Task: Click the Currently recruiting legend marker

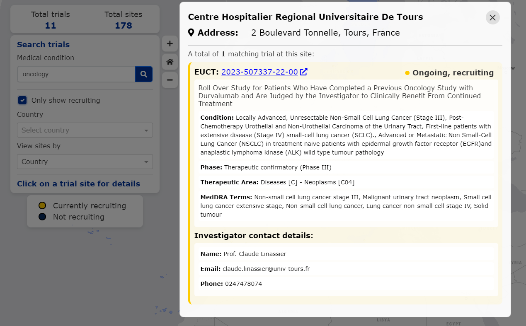Action: (42, 205)
